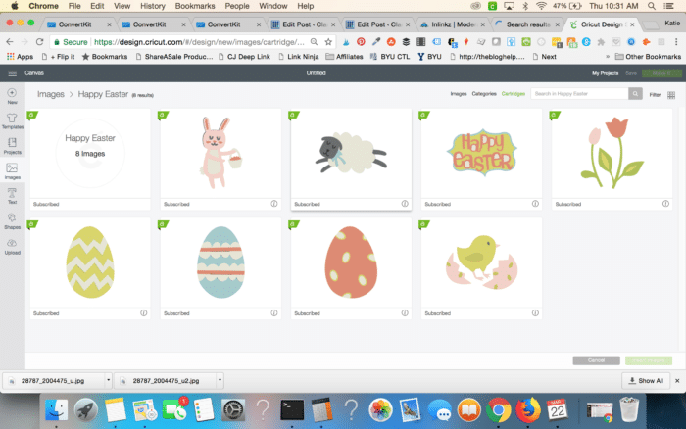The image size is (686, 429).
Task: Select the orange spotted egg image
Action: 351,262
